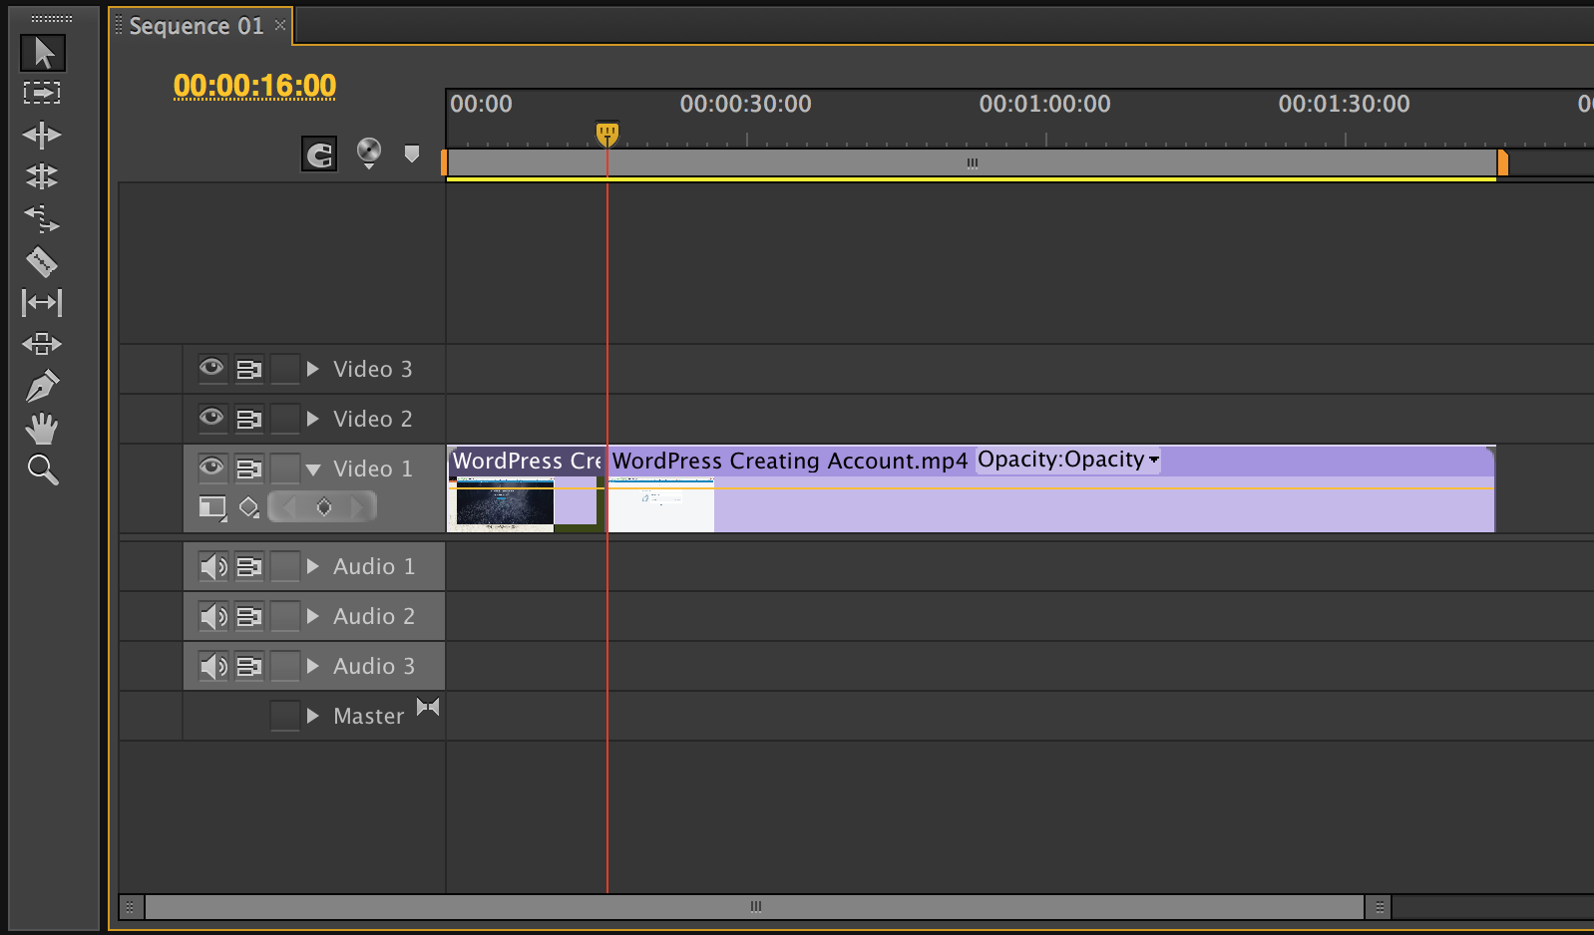The image size is (1594, 935).
Task: Click the Zoom magnifier tool
Action: tap(42, 469)
